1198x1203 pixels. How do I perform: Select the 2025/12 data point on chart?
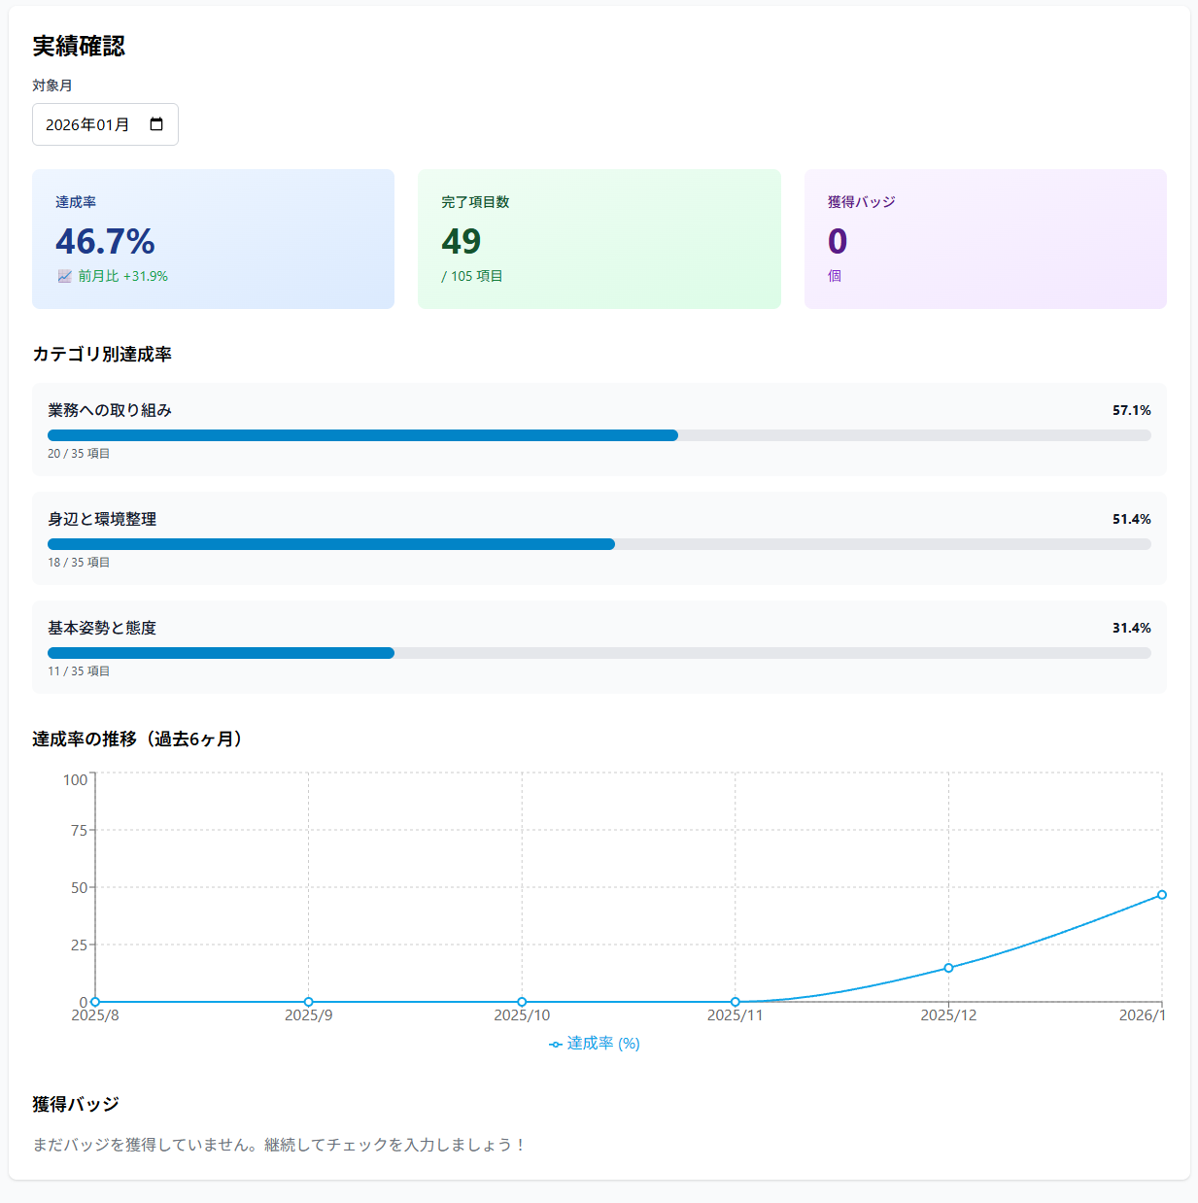point(948,968)
